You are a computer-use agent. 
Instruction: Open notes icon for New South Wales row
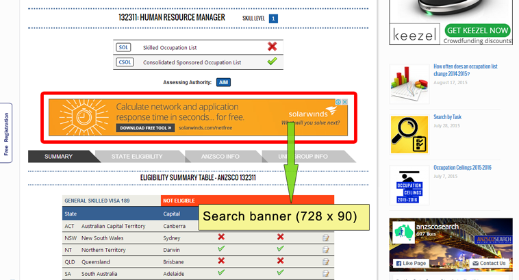pos(326,238)
